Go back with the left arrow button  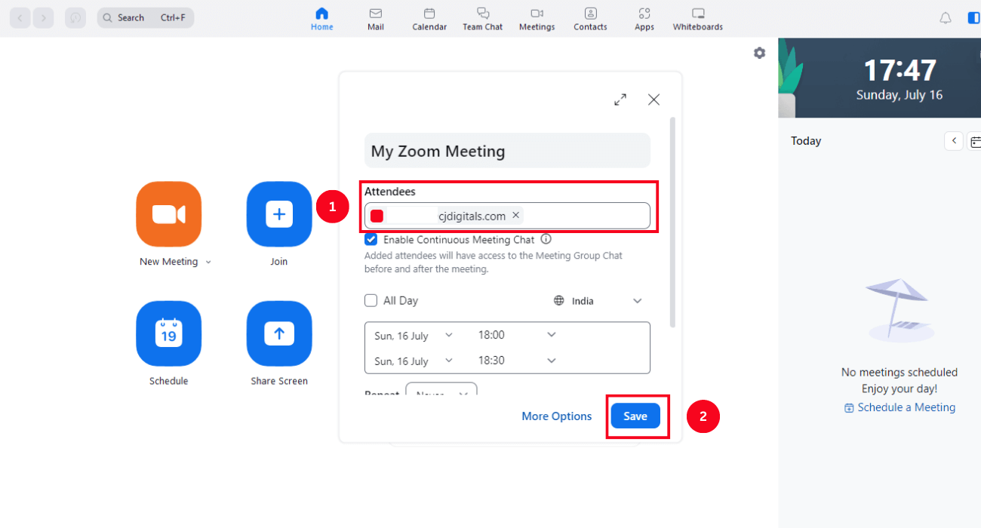(x=20, y=17)
